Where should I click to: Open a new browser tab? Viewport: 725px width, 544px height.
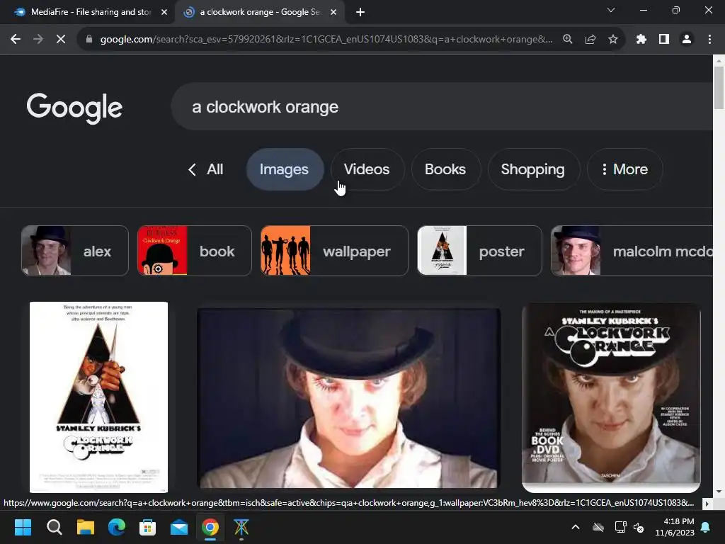coord(360,12)
